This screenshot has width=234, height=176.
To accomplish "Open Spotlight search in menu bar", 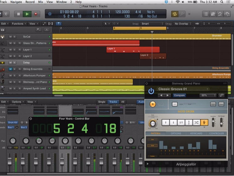I will pyautogui.click(x=222, y=2).
